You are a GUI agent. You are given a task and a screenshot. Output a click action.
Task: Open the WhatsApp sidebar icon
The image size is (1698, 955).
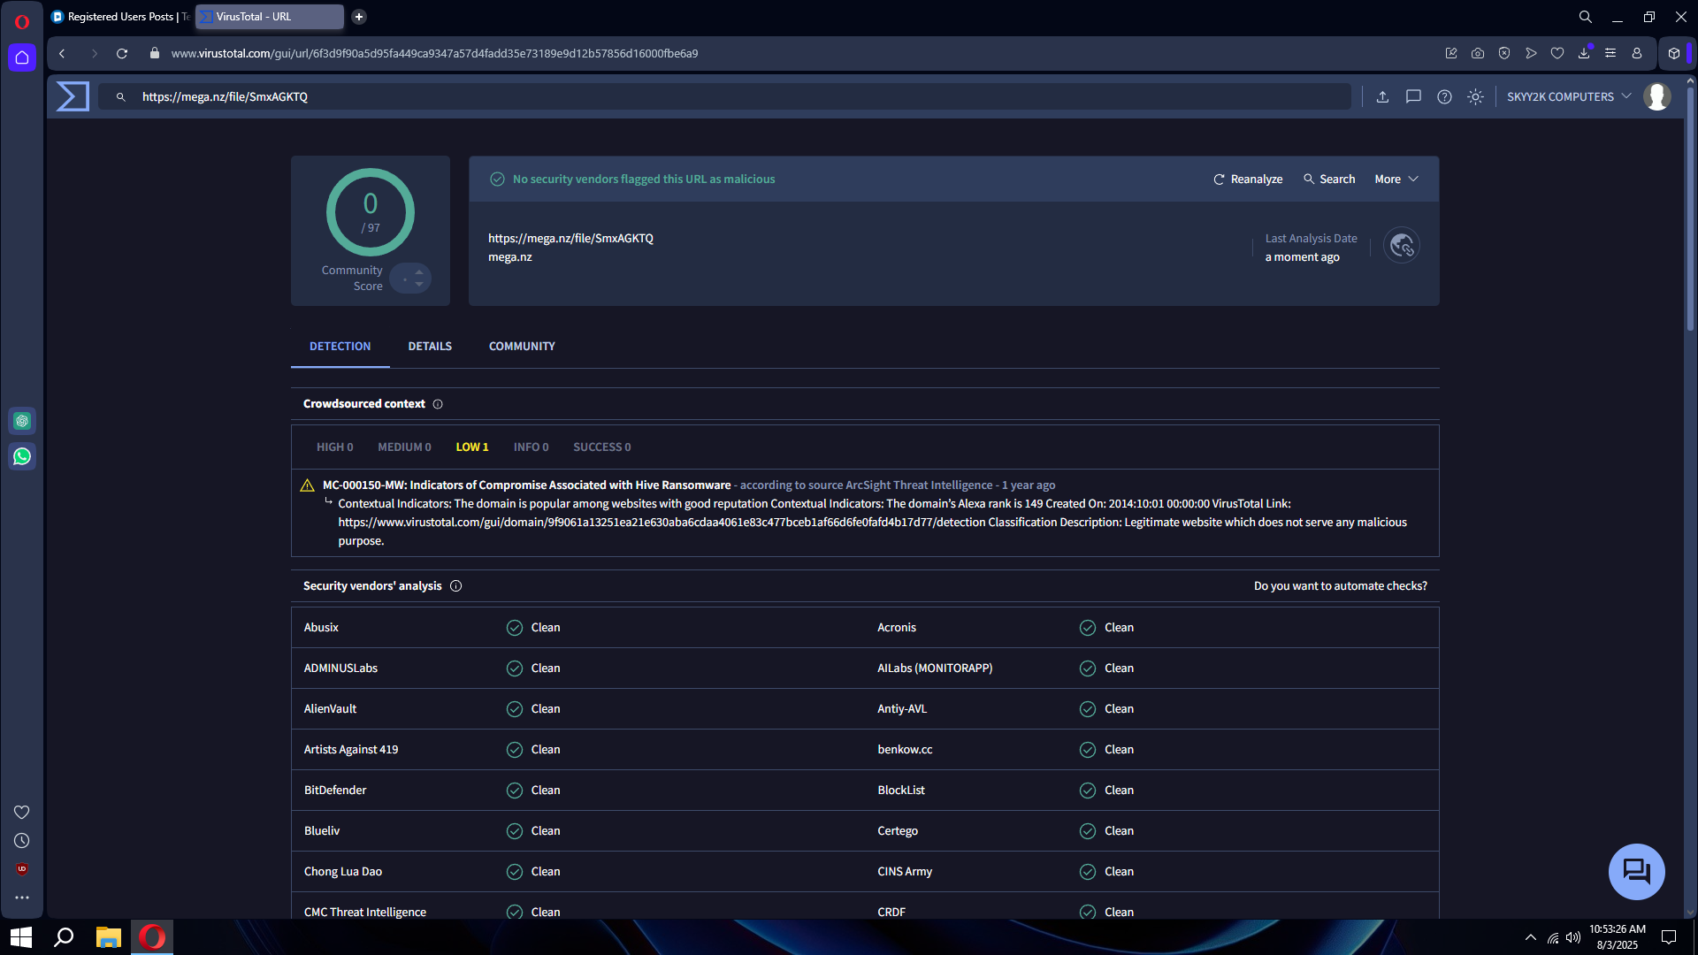[22, 456]
